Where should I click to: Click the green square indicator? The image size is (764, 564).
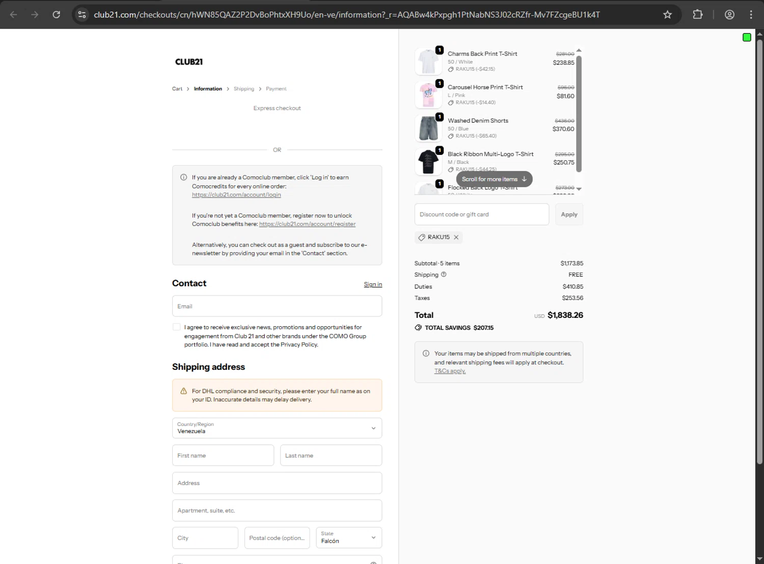pyautogui.click(x=747, y=37)
